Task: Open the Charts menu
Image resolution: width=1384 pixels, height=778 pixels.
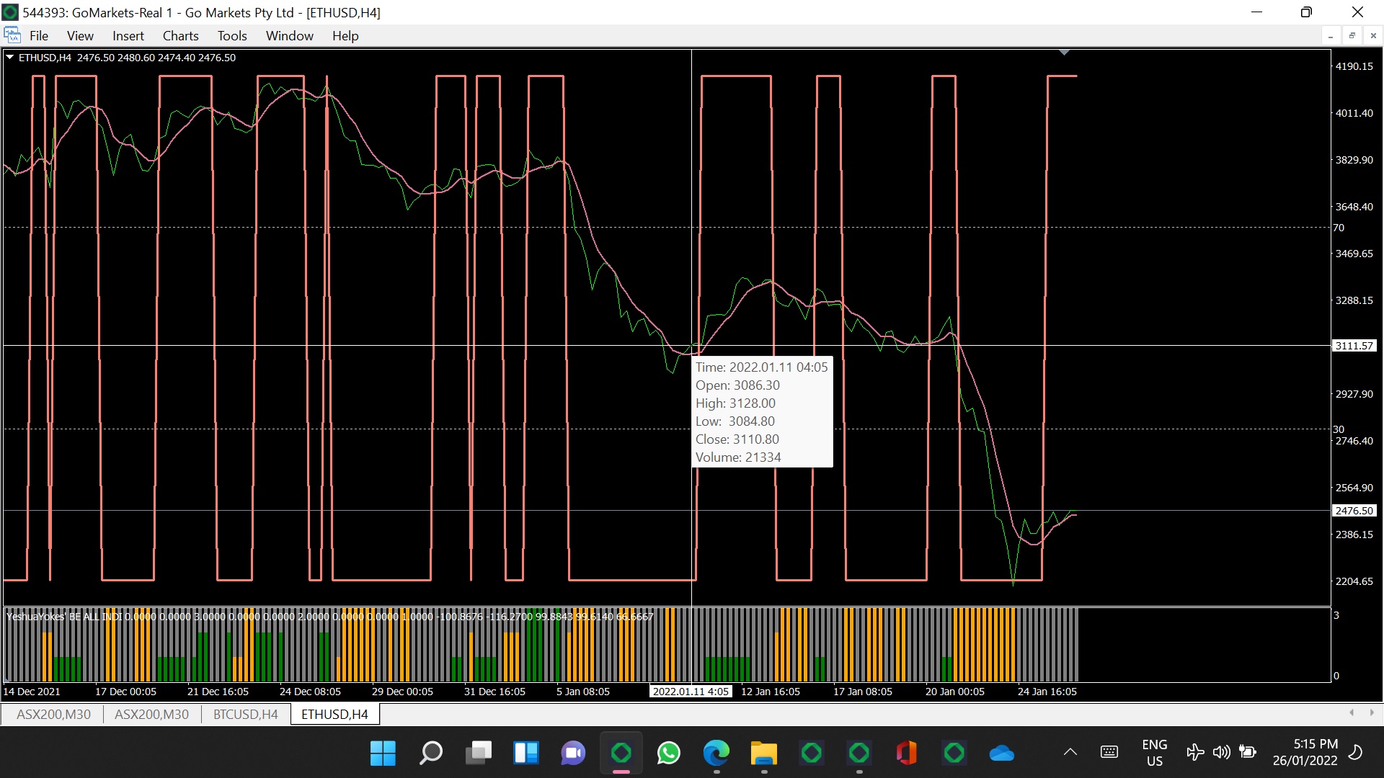Action: click(x=180, y=35)
